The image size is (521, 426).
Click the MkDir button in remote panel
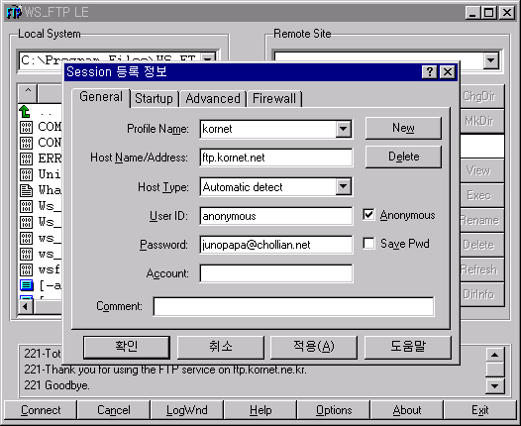[482, 121]
